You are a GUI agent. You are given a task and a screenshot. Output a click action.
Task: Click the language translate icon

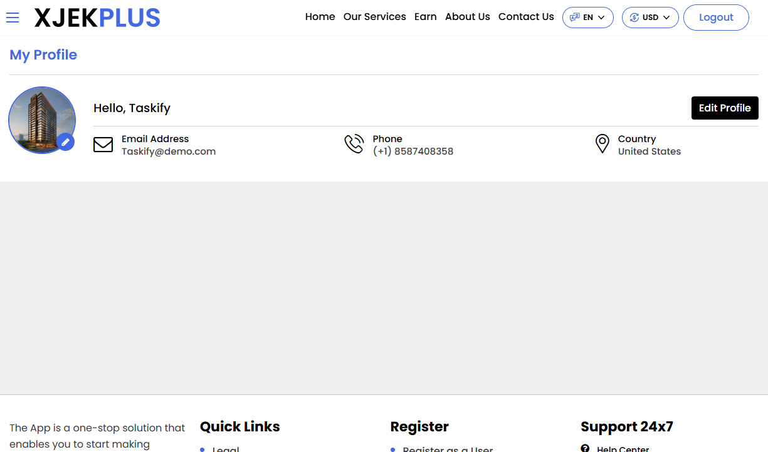point(574,18)
